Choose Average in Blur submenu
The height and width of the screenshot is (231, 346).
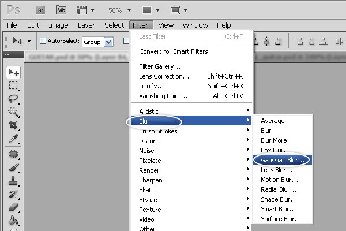pos(282,121)
